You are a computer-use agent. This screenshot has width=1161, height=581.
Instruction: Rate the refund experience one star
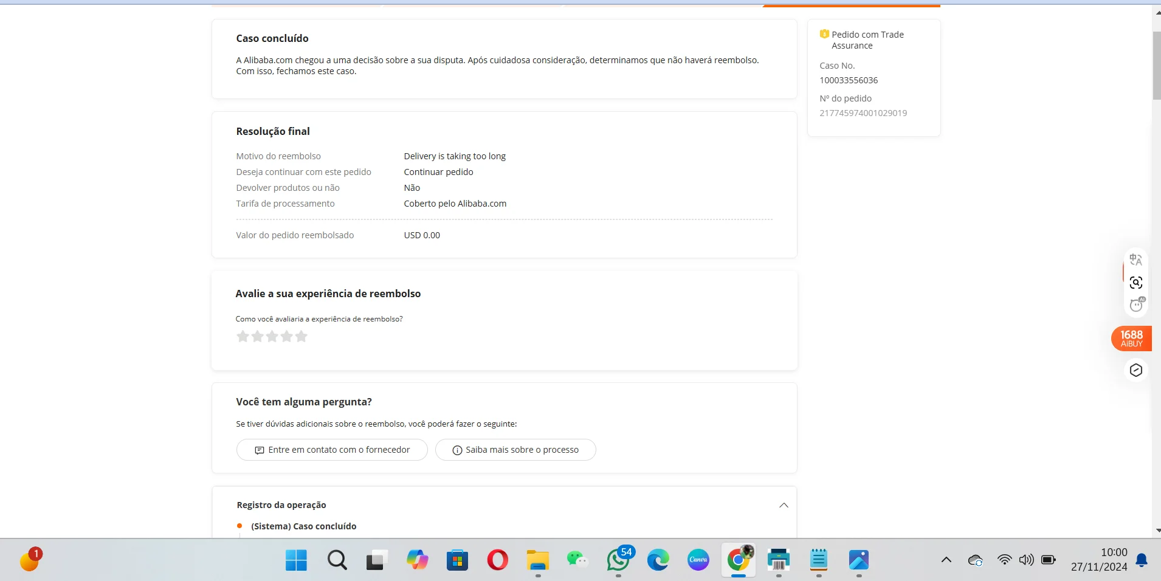point(243,336)
